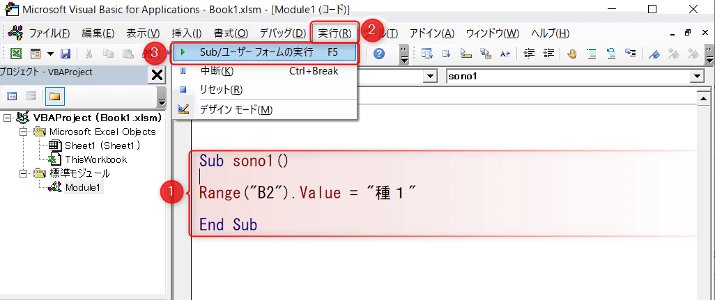Open the ファイル(F) menu
The height and width of the screenshot is (300, 715).
click(49, 33)
